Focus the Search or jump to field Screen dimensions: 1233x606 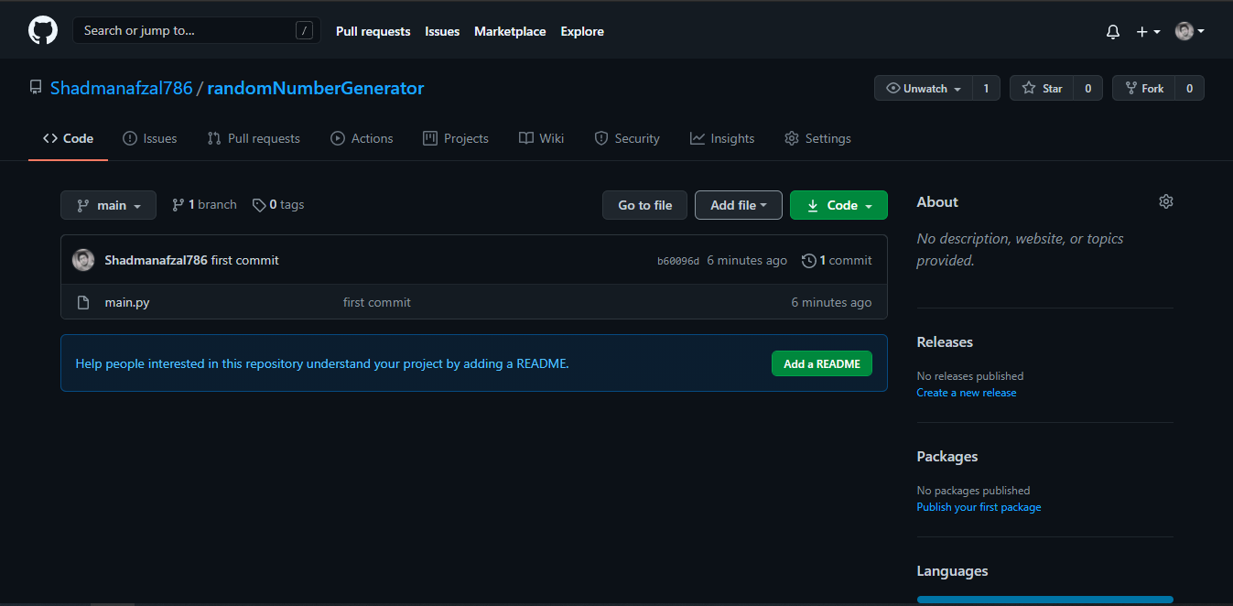(197, 30)
